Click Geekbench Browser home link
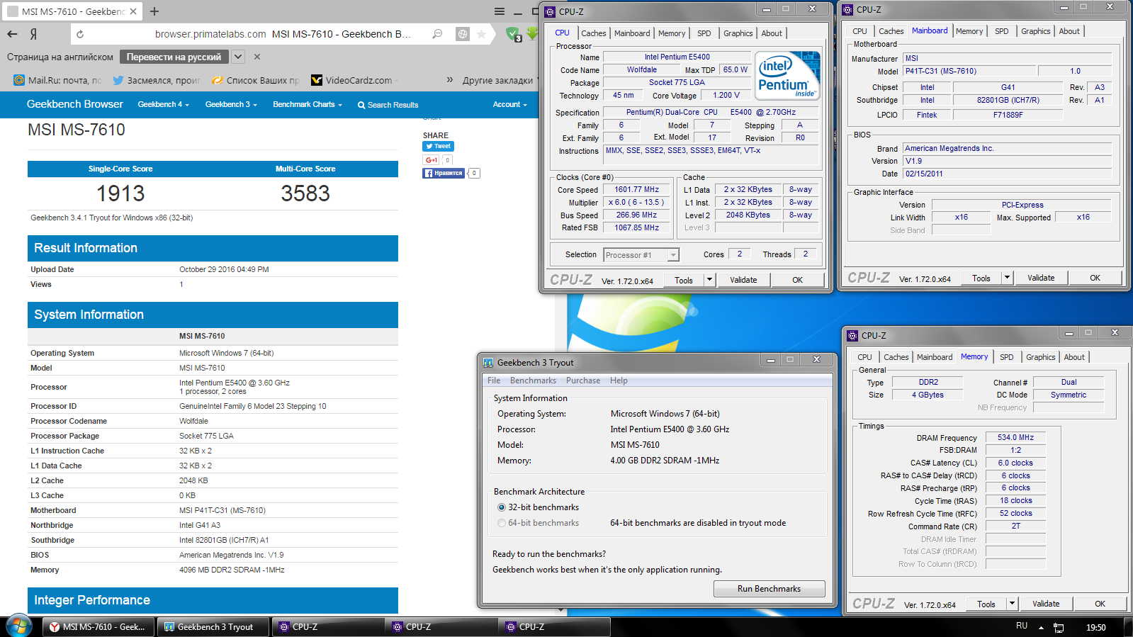Viewport: 1133px width, 637px height. [74, 104]
